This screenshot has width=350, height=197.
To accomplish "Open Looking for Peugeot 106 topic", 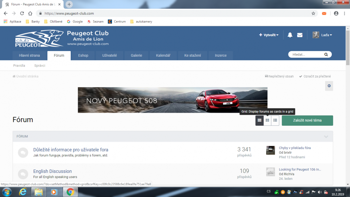I will (300, 169).
